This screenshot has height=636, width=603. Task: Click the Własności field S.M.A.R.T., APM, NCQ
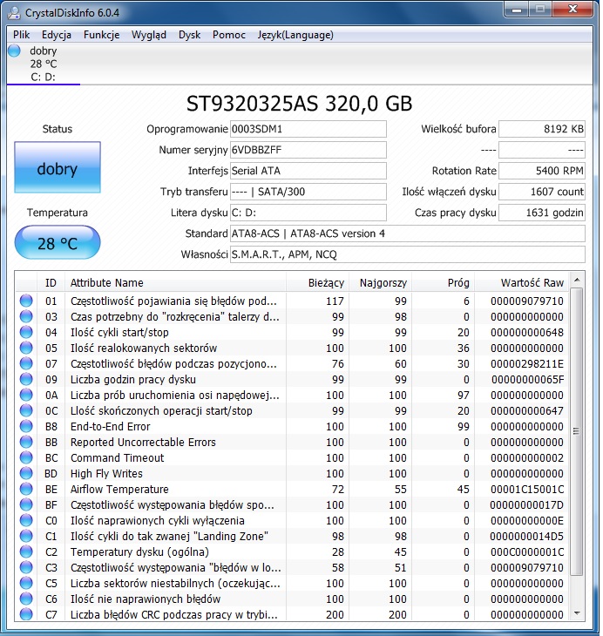pyautogui.click(x=408, y=254)
